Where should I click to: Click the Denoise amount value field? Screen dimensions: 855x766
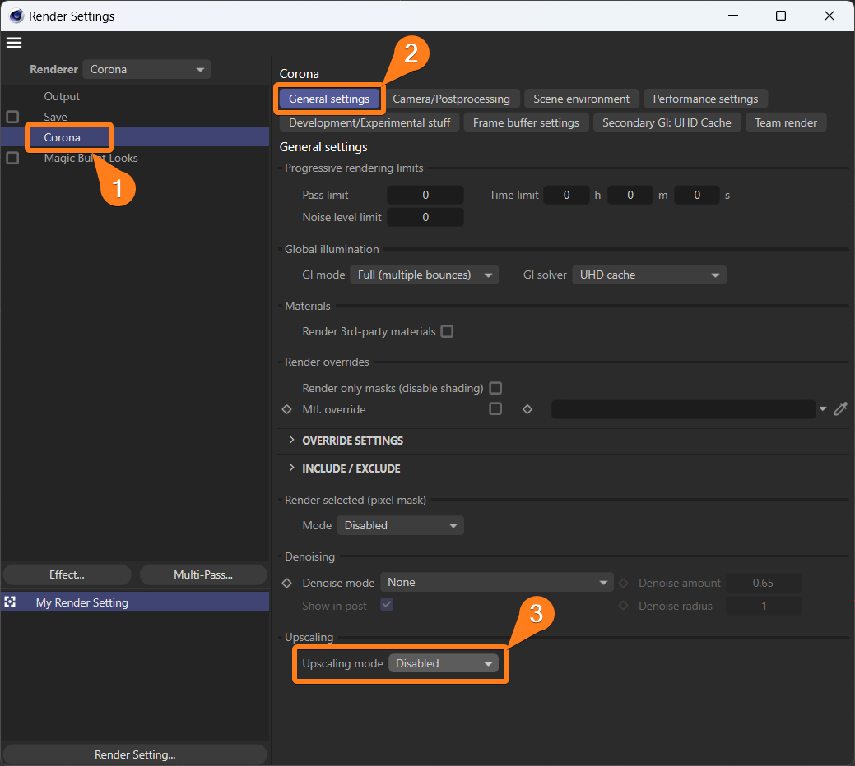(764, 583)
